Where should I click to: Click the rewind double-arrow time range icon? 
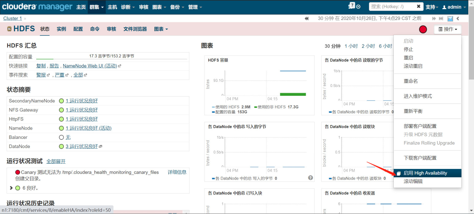[307, 18]
